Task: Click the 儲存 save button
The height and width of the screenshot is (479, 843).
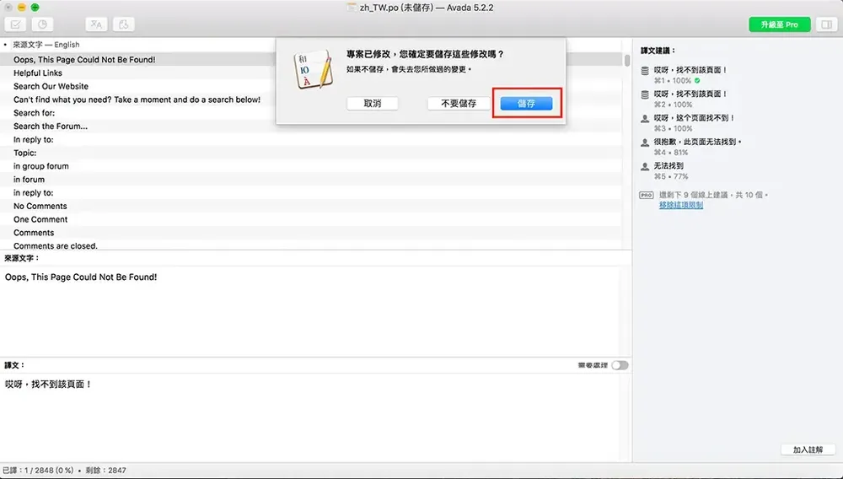Action: pyautogui.click(x=526, y=103)
